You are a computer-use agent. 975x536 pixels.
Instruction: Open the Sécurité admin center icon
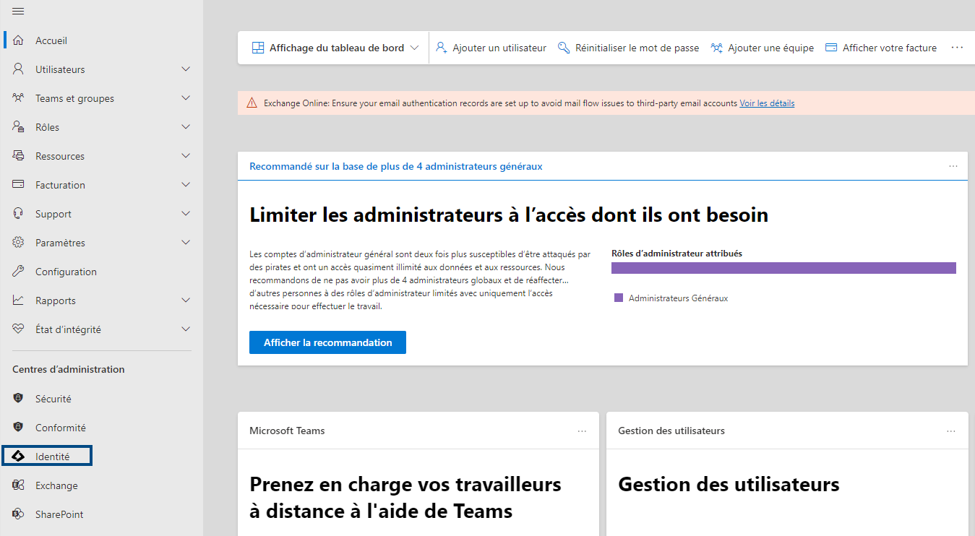click(19, 399)
